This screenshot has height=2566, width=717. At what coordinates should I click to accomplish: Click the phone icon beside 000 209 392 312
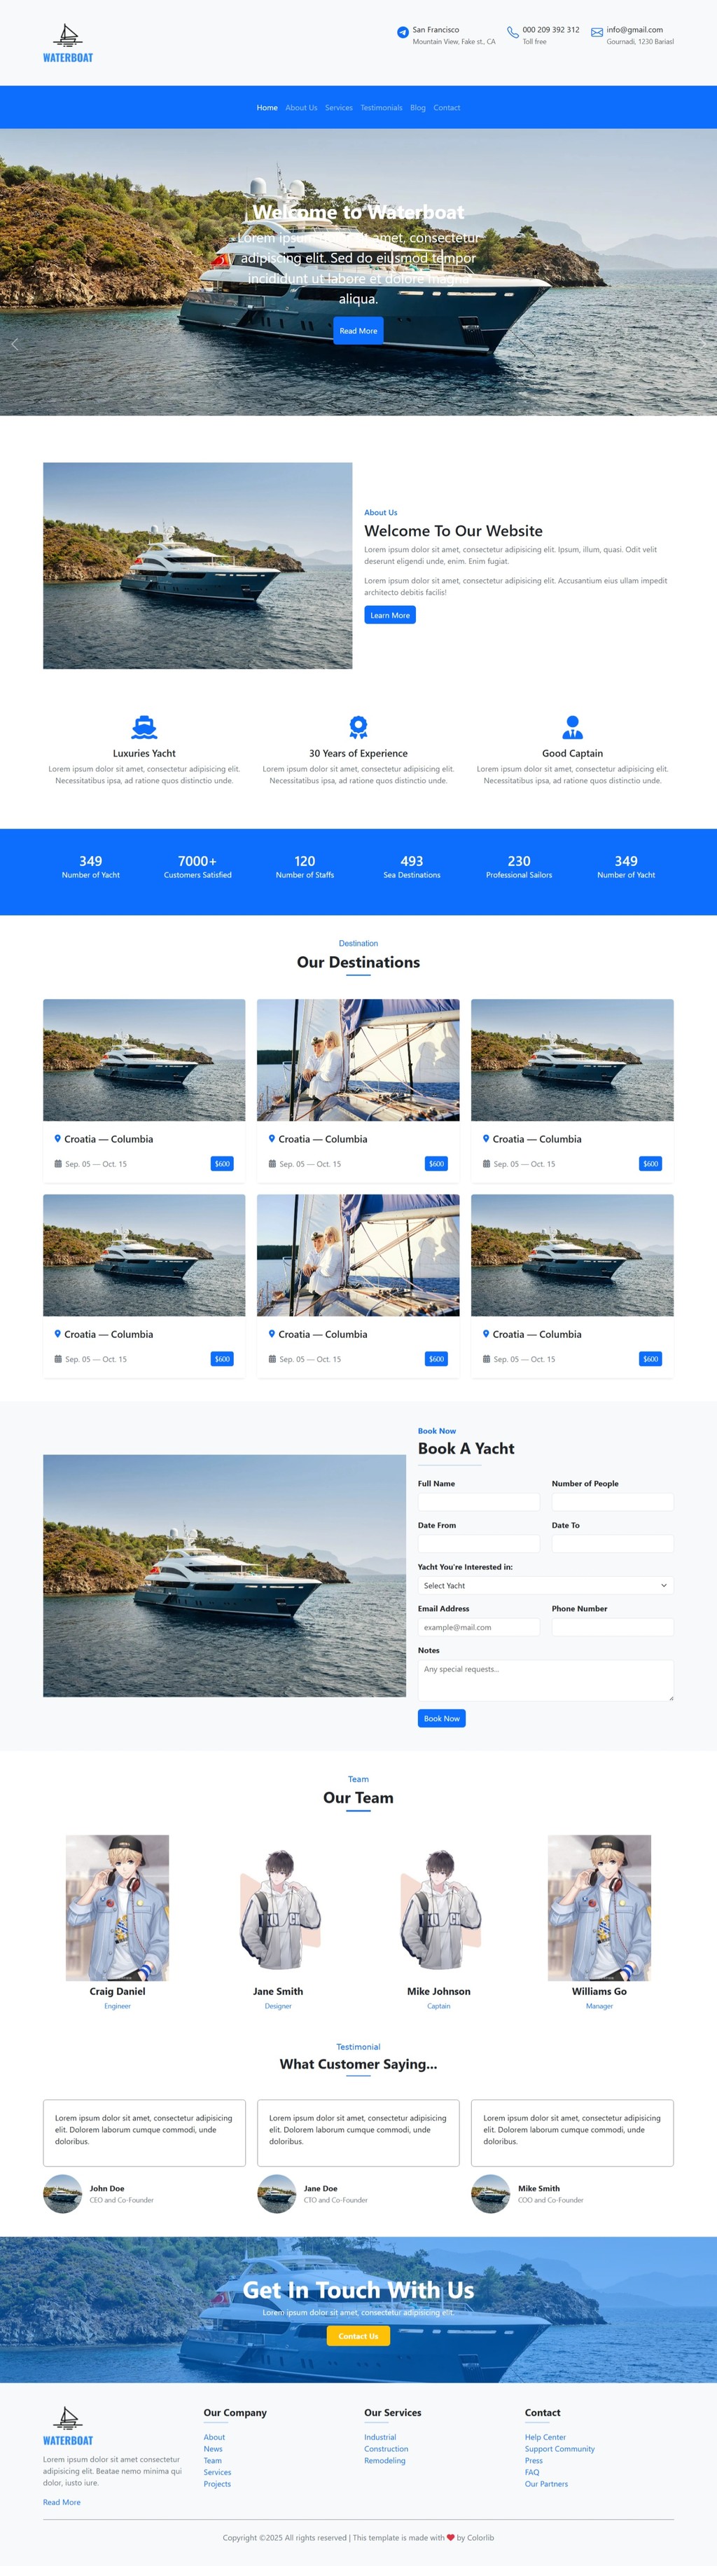click(x=512, y=32)
